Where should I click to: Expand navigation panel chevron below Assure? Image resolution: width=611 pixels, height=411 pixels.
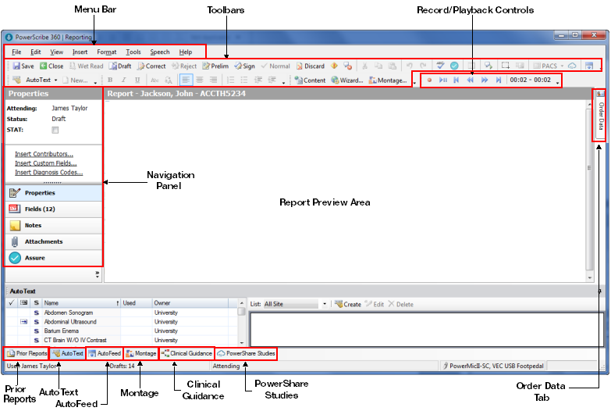(97, 274)
